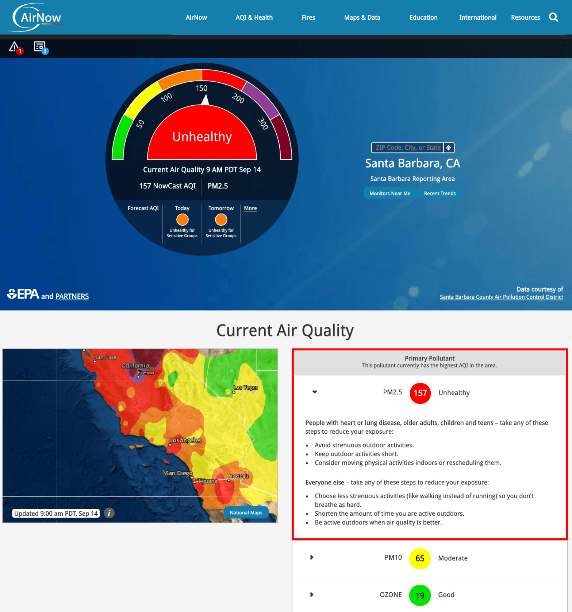Click the ZIP Code, City, or State field
Image resolution: width=572 pixels, height=612 pixels.
pyautogui.click(x=407, y=148)
